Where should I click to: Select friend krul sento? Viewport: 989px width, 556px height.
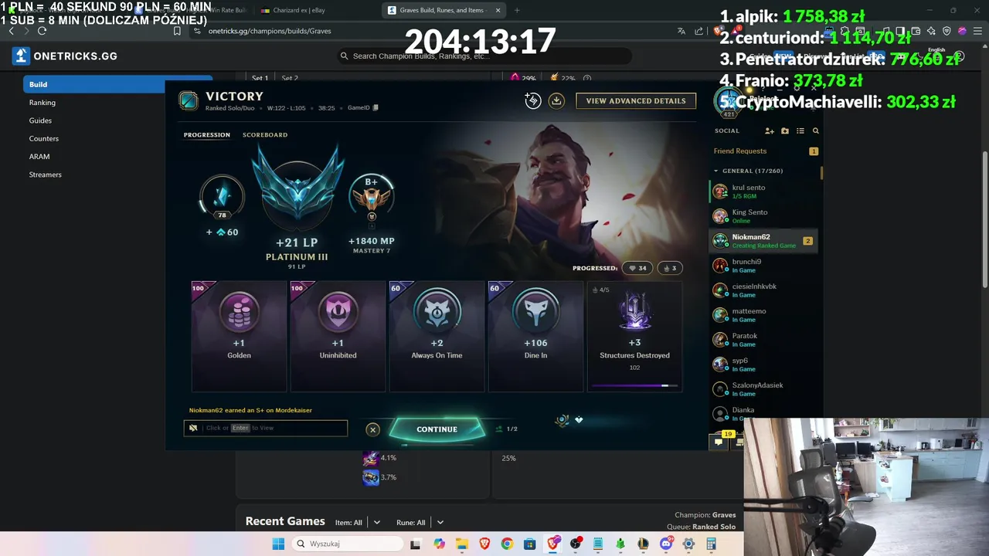point(765,192)
